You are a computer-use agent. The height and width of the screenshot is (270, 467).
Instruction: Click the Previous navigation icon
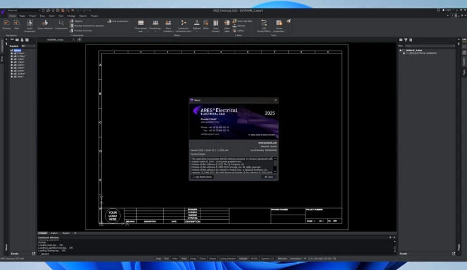click(x=7, y=23)
